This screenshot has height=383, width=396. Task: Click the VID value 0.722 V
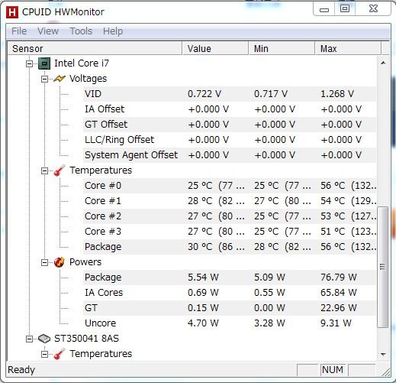tap(204, 94)
